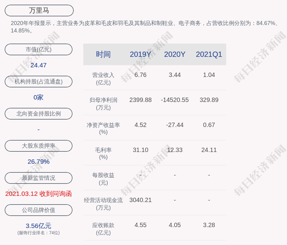Screen dimensions: 287x245
Task: Click the dash under 北向资金持股比例
Action: (x=39, y=129)
